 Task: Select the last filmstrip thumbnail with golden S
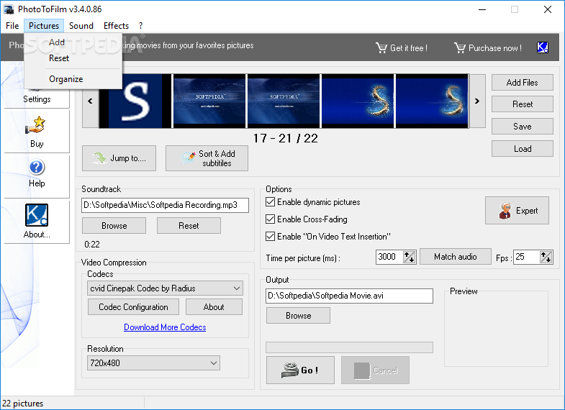tap(432, 101)
